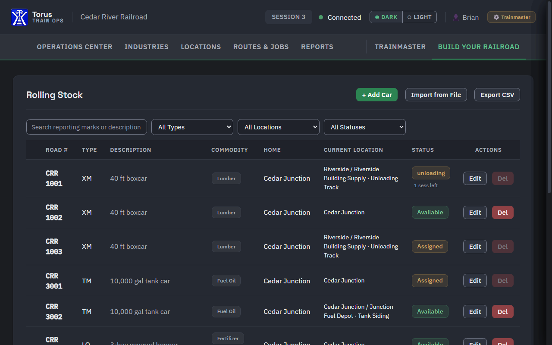The image size is (552, 345).
Task: Edit car CRR 1001
Action: (475, 179)
